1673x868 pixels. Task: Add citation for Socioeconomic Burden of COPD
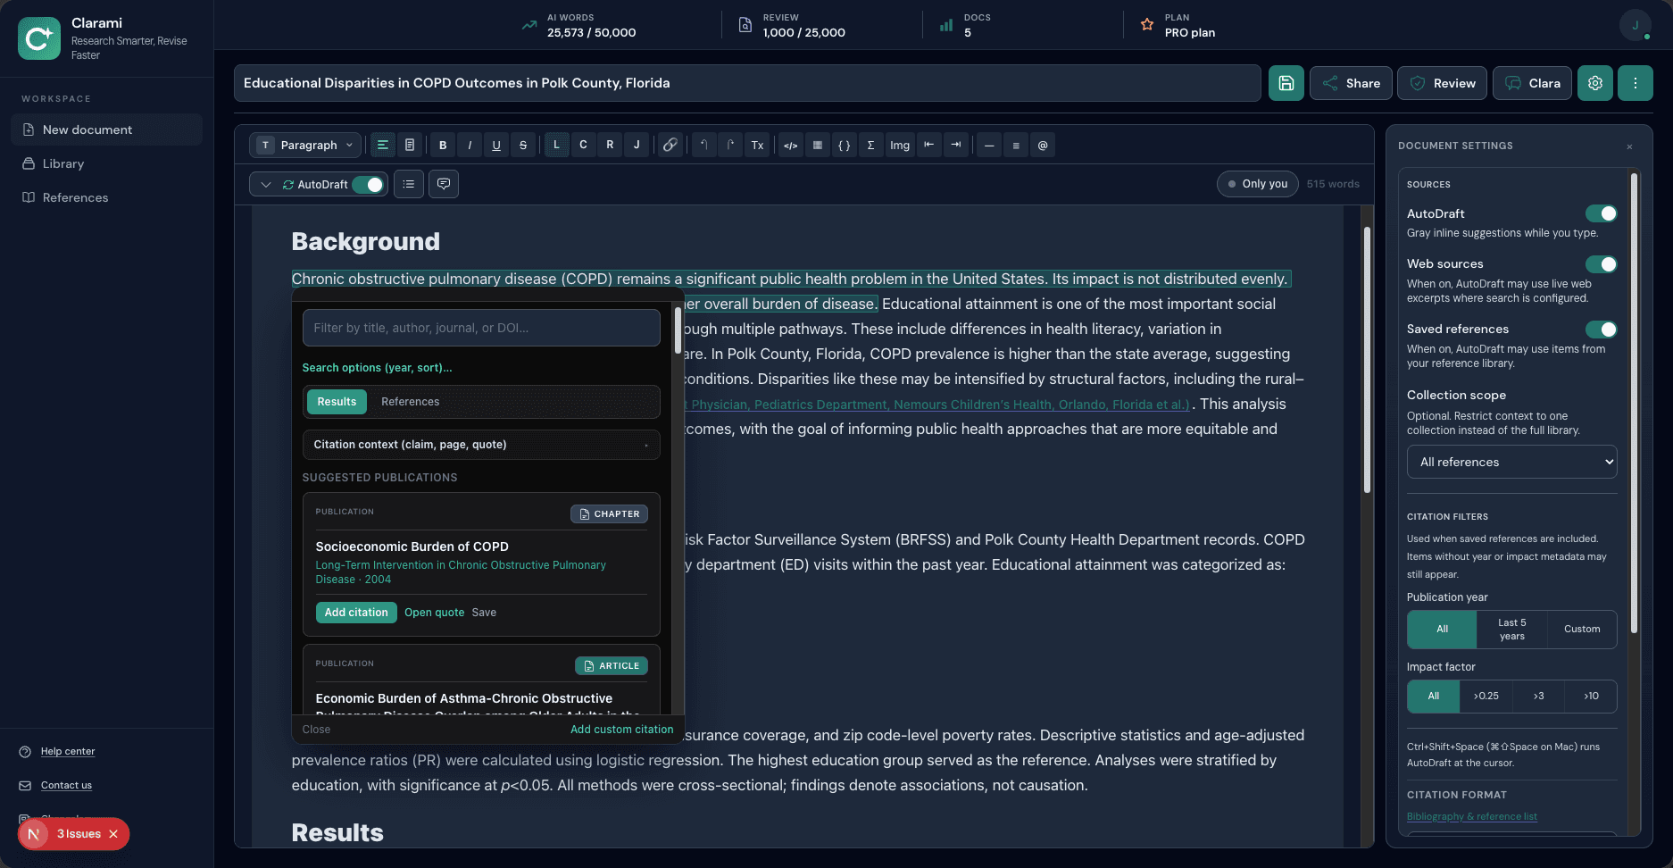click(x=355, y=613)
